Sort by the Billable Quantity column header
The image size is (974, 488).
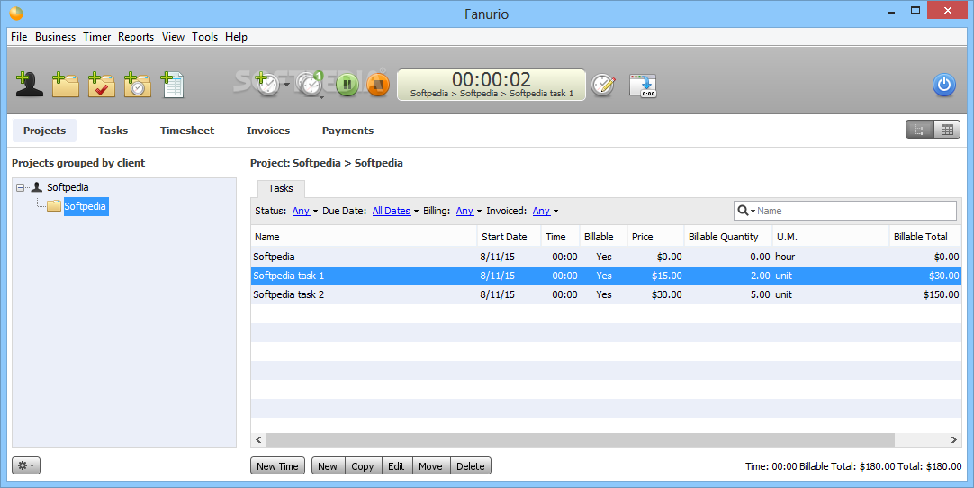tap(728, 237)
